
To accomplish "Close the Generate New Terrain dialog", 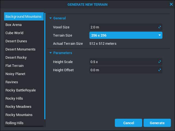I will pyautogui.click(x=171, y=4).
